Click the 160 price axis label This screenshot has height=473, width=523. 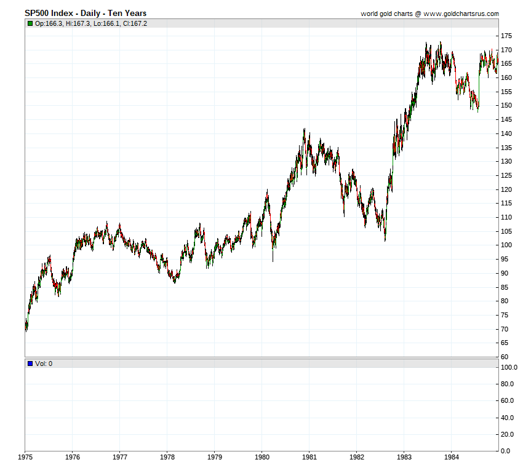tap(506, 78)
